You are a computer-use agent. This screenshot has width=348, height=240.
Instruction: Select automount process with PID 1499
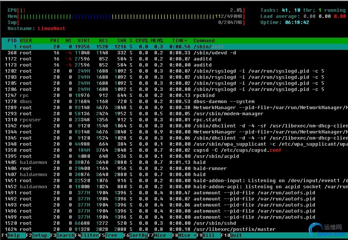pos(175,217)
